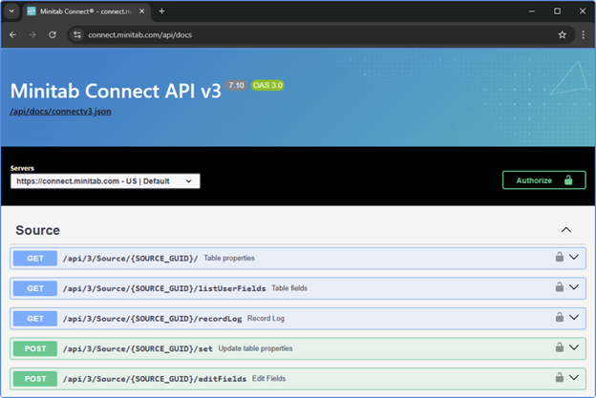Open a new browser tab
The height and width of the screenshot is (398, 596).
point(161,10)
